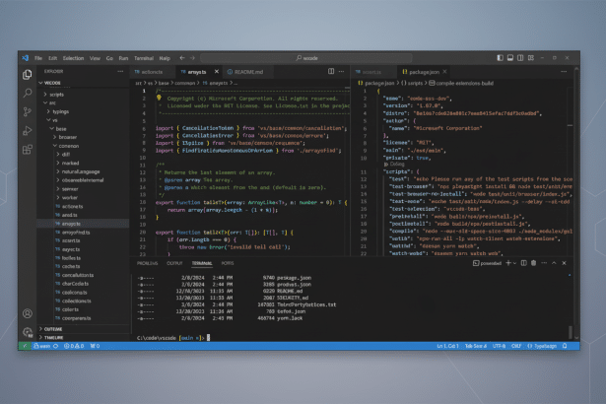Open remote window indicator in status bar
Viewport: 606px width, 404px height.
click(x=25, y=346)
